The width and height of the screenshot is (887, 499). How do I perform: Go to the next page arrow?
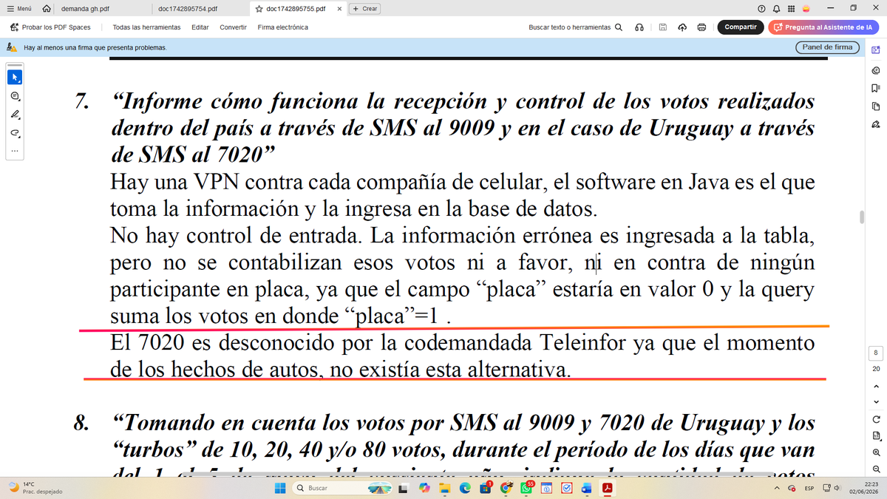876,402
